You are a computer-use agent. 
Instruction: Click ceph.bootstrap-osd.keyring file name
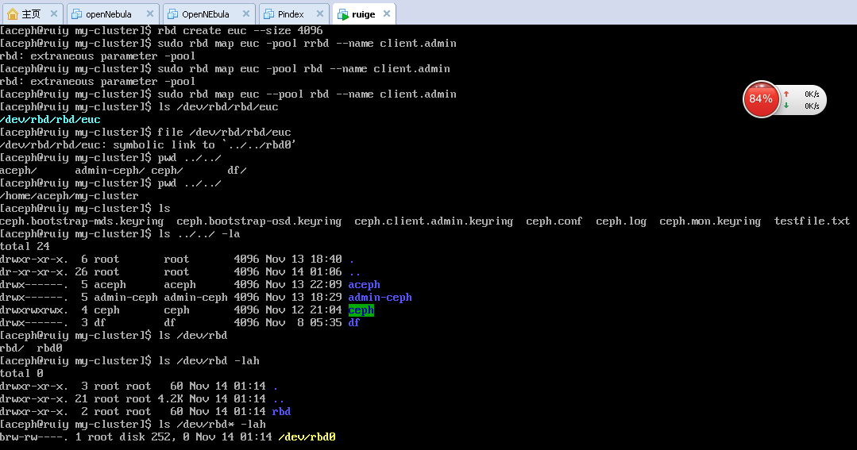[259, 221]
